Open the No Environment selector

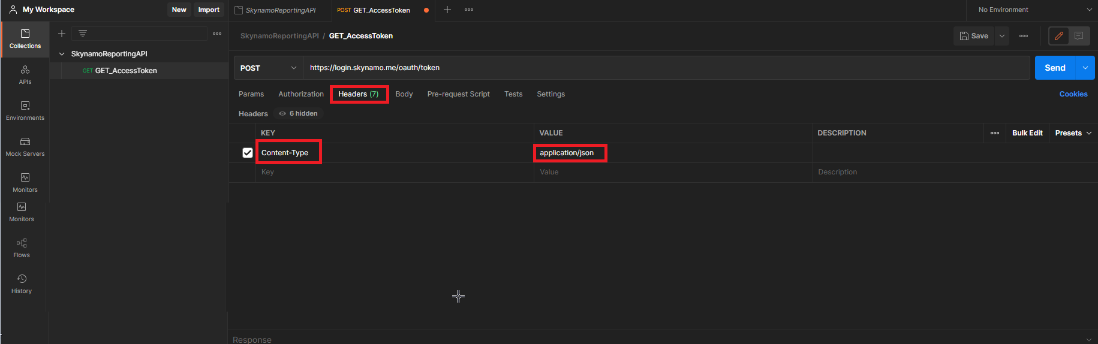[x=1035, y=10]
